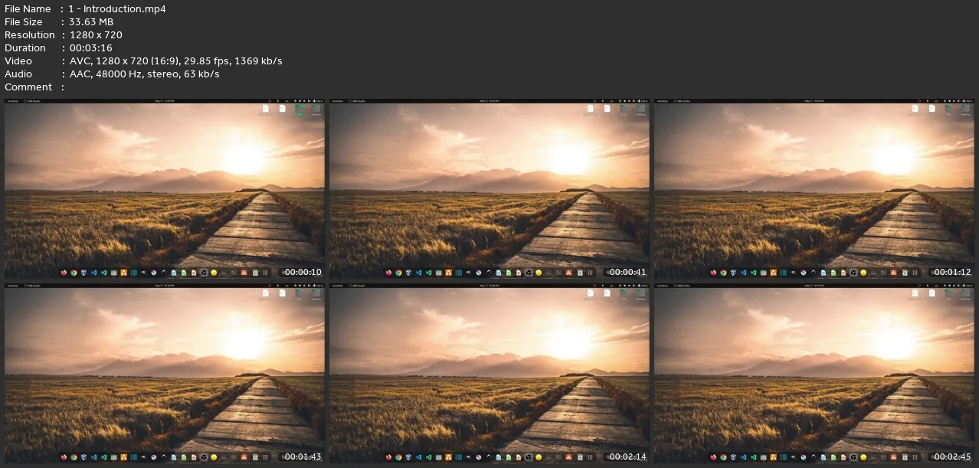Image resolution: width=979 pixels, height=468 pixels.
Task: Click the 'Comment' label
Action: (x=28, y=87)
